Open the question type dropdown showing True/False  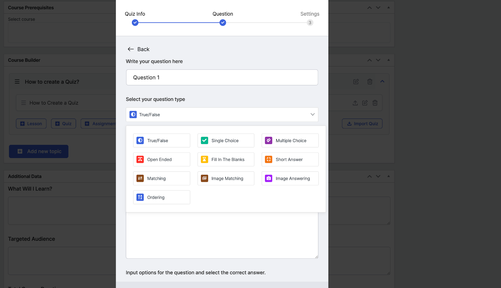point(222,115)
